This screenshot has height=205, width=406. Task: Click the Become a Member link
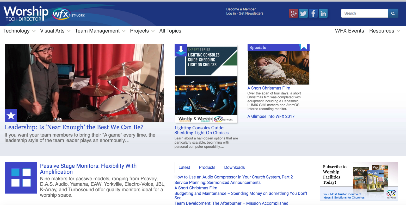pos(241,9)
